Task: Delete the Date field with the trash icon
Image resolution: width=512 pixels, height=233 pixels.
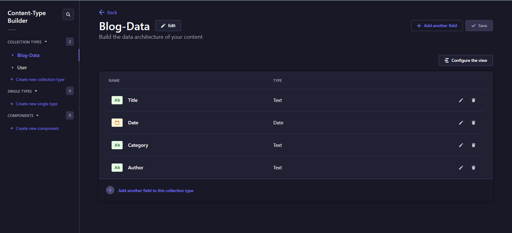Action: 474,123
